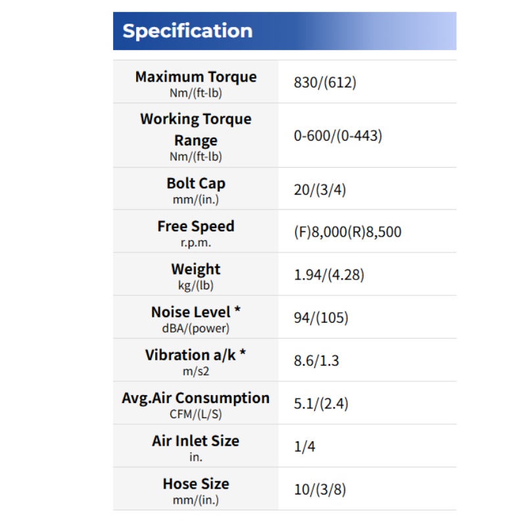Select the Free Speed label
Image resolution: width=526 pixels, height=526 pixels.
(x=196, y=226)
